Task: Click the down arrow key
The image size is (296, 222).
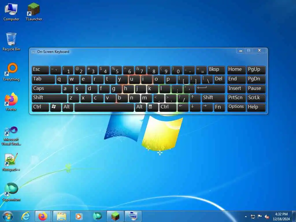Action: pos(195,108)
